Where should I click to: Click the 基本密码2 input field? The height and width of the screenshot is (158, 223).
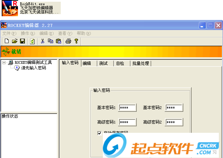pos(174,108)
